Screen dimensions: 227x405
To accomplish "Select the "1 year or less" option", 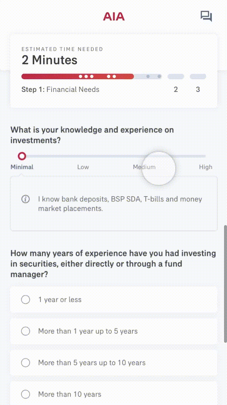I will [26, 300].
